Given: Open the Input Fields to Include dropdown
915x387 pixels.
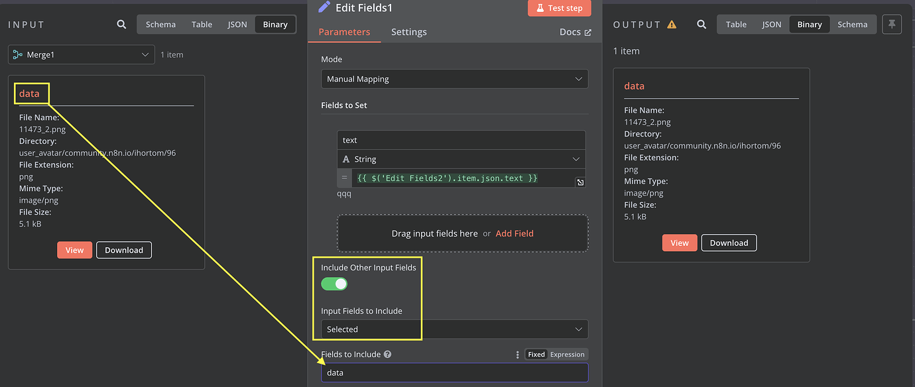Looking at the screenshot, I should (x=454, y=329).
